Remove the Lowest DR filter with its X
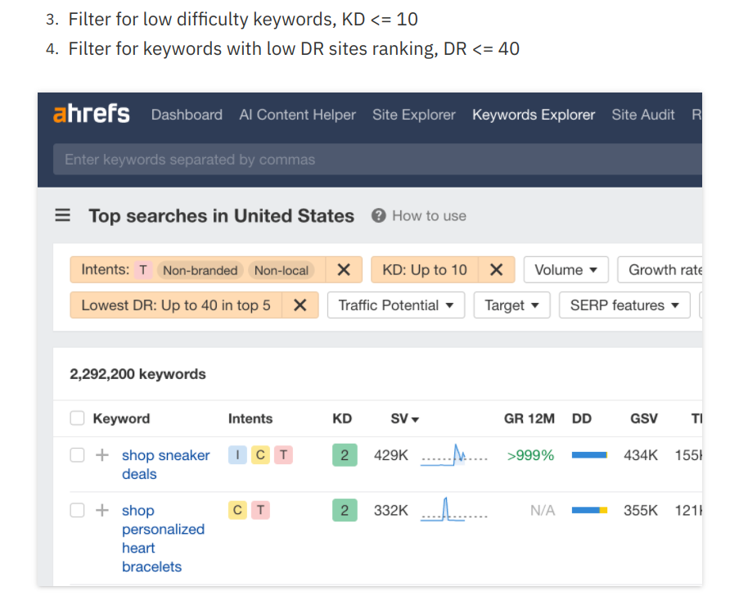Viewport: 730px width, 596px height. tap(300, 305)
